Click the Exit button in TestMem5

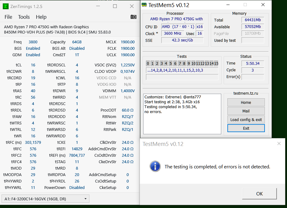coord(246,128)
